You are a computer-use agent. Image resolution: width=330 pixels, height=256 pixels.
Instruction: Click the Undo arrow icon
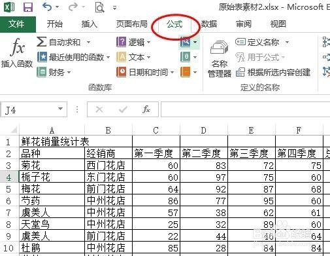click(x=47, y=7)
